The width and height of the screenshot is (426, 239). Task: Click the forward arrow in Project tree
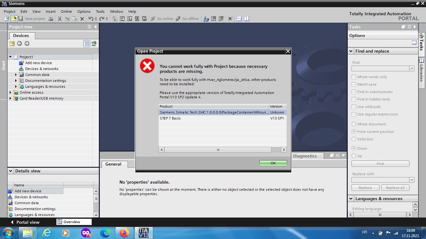(x=27, y=44)
